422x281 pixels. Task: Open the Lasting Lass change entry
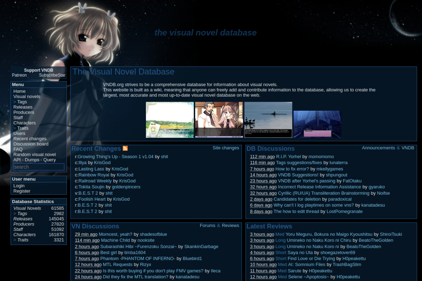[91, 169]
